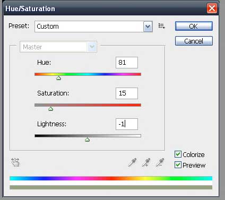Toggle the Preview checkbox
The image size is (225, 200).
point(178,165)
